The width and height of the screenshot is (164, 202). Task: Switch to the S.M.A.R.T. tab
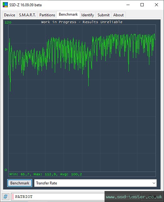27,15
